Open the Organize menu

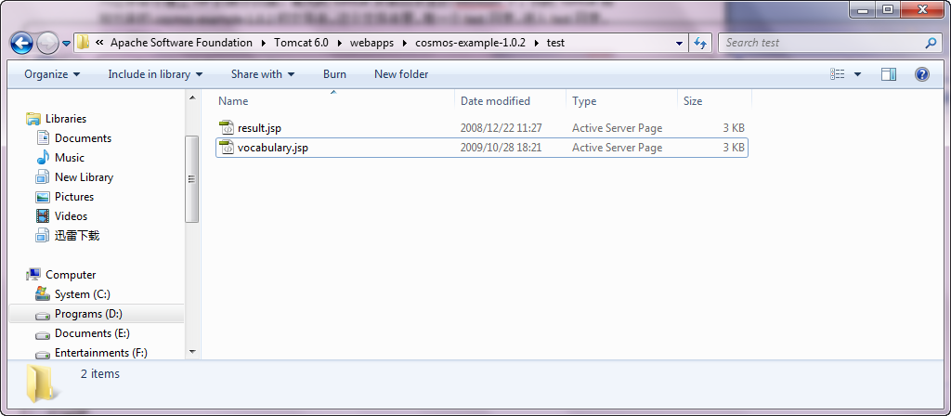(52, 74)
